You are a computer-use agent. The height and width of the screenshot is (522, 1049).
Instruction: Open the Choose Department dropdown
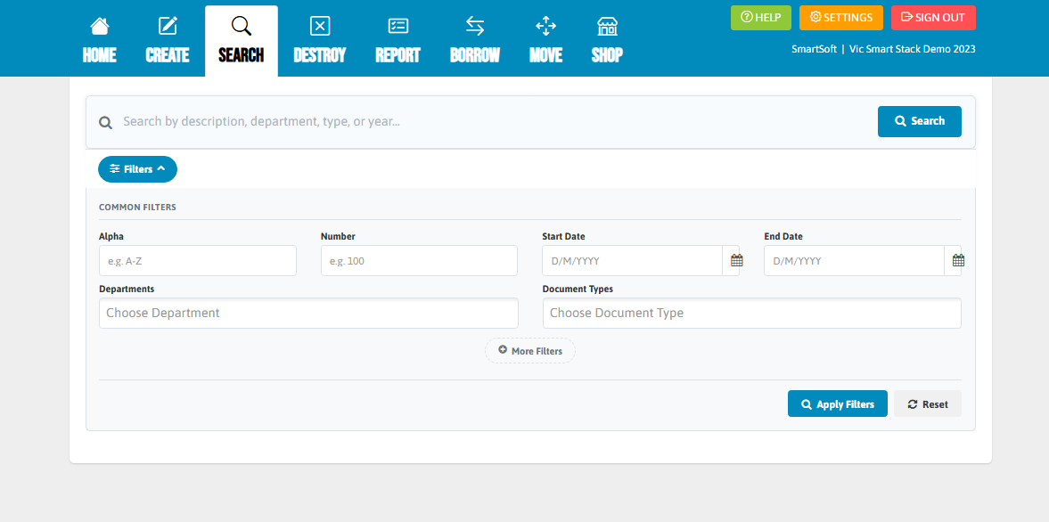[308, 313]
